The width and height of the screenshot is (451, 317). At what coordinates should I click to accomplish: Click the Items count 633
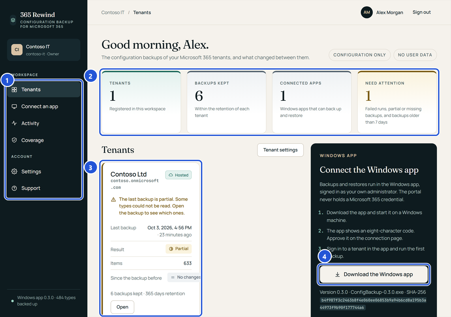click(187, 264)
